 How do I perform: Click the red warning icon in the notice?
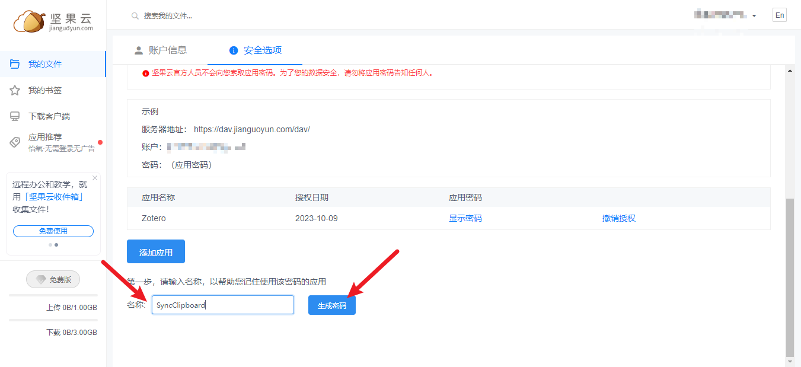(146, 73)
